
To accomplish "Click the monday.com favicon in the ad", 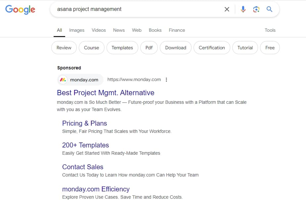I will click(63, 80).
